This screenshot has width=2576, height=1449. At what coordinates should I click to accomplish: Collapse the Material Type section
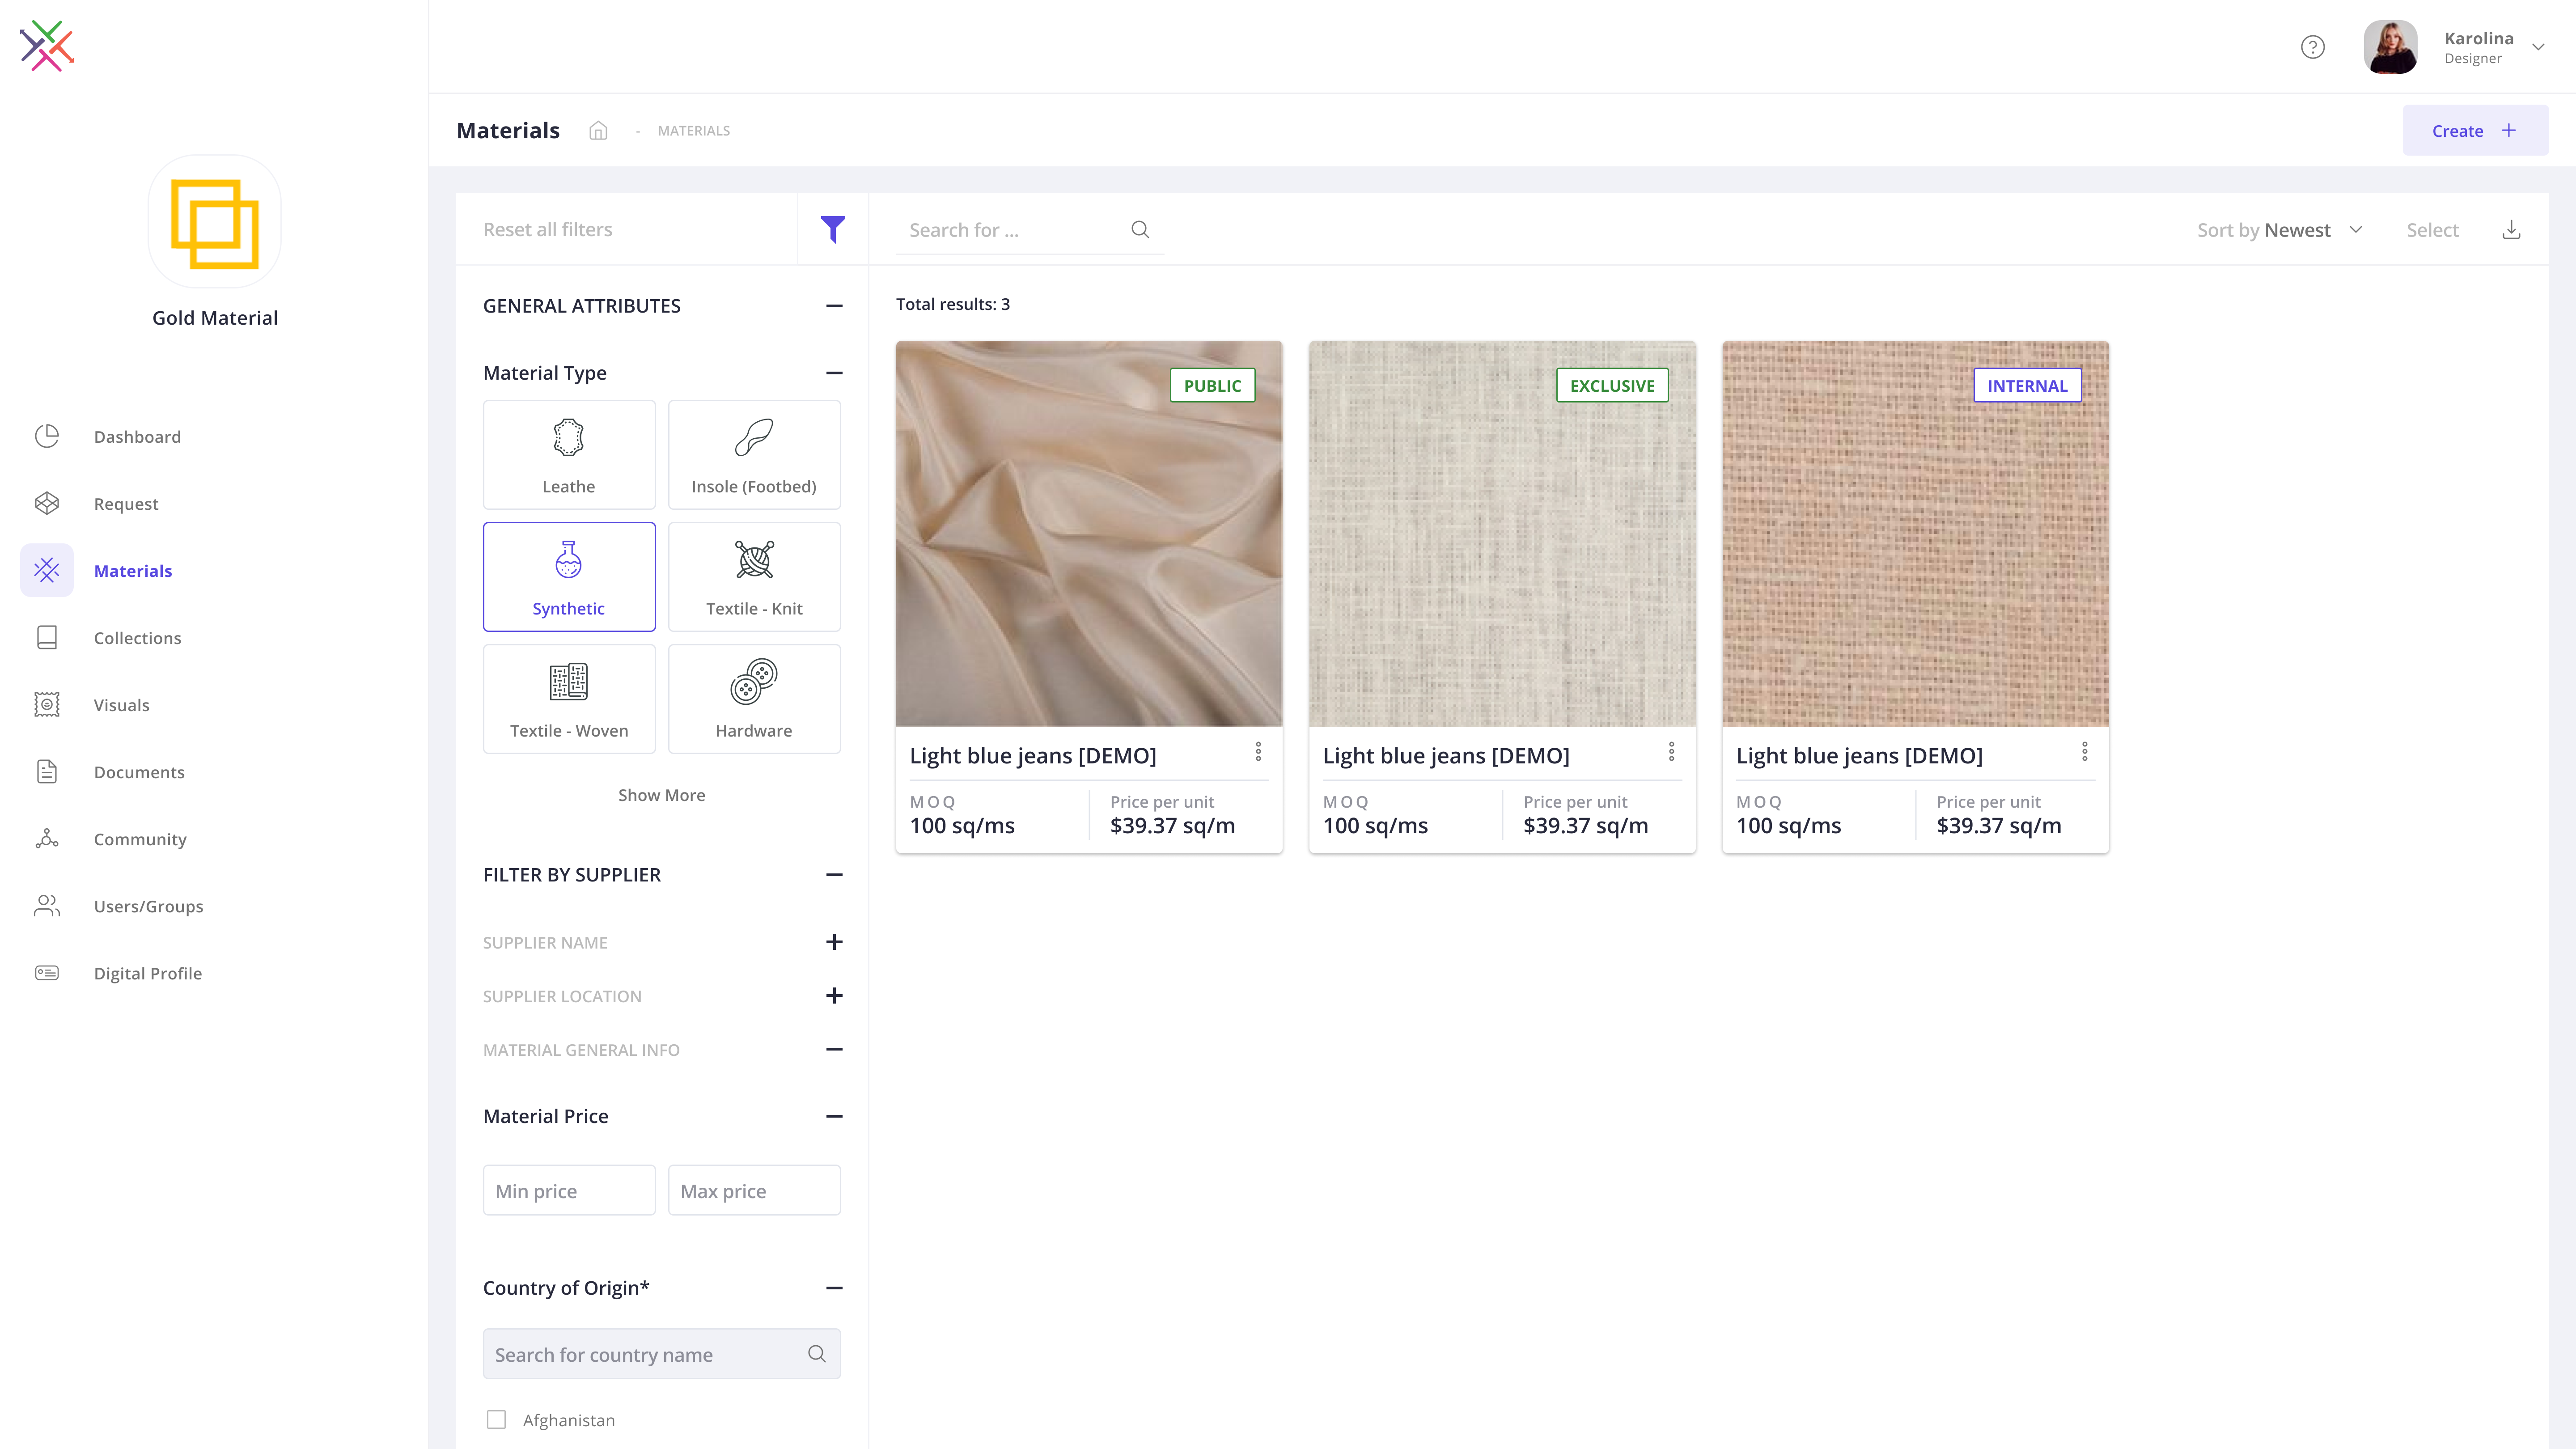tap(834, 373)
